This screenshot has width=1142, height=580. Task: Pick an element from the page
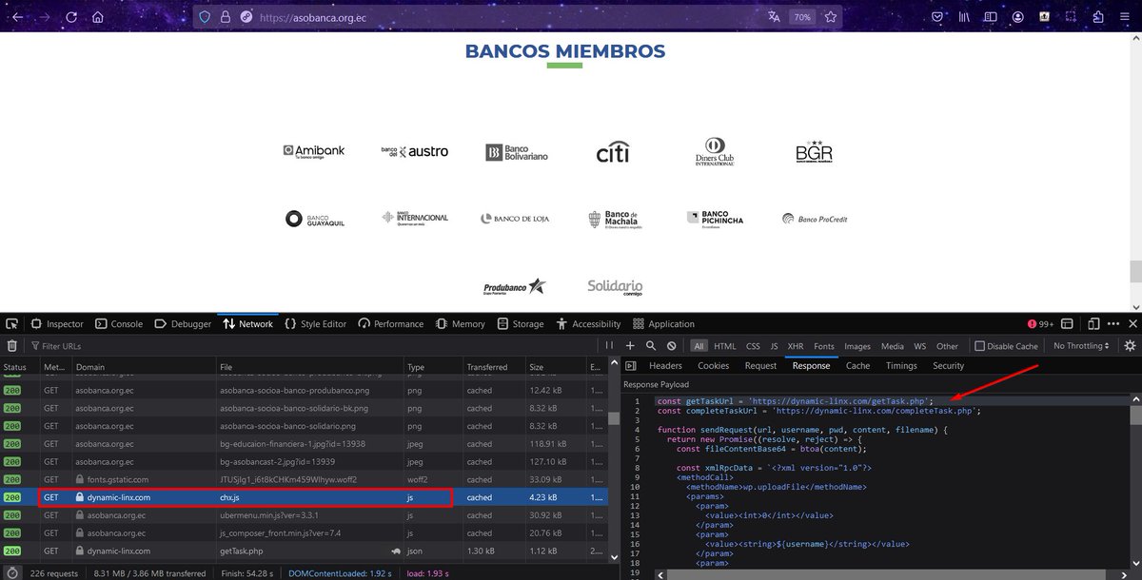12,324
